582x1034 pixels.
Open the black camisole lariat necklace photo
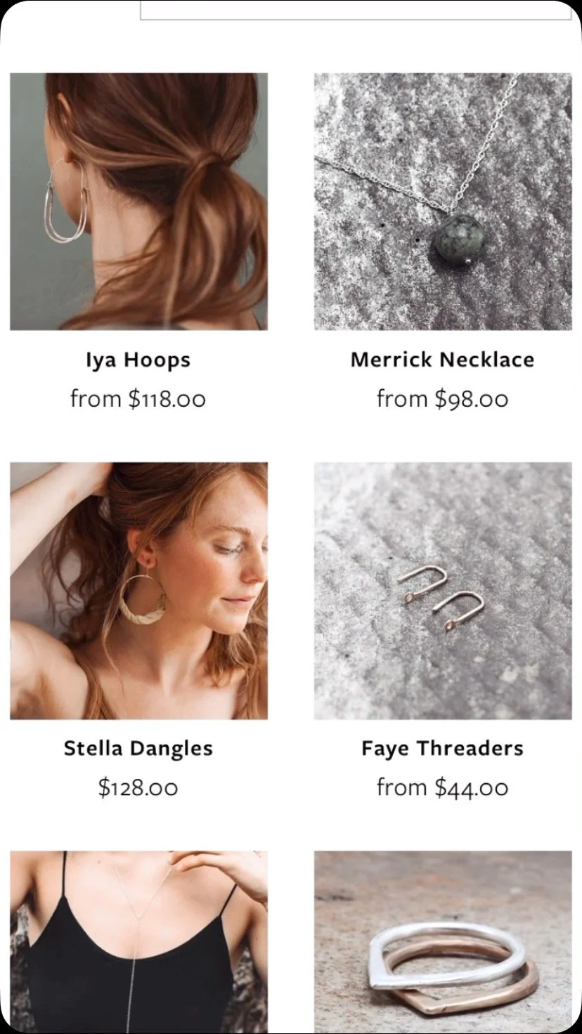138,941
